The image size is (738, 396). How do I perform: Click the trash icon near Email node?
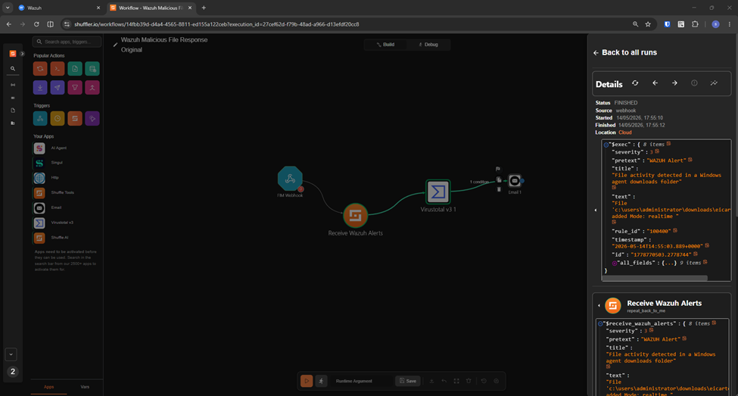click(x=499, y=189)
